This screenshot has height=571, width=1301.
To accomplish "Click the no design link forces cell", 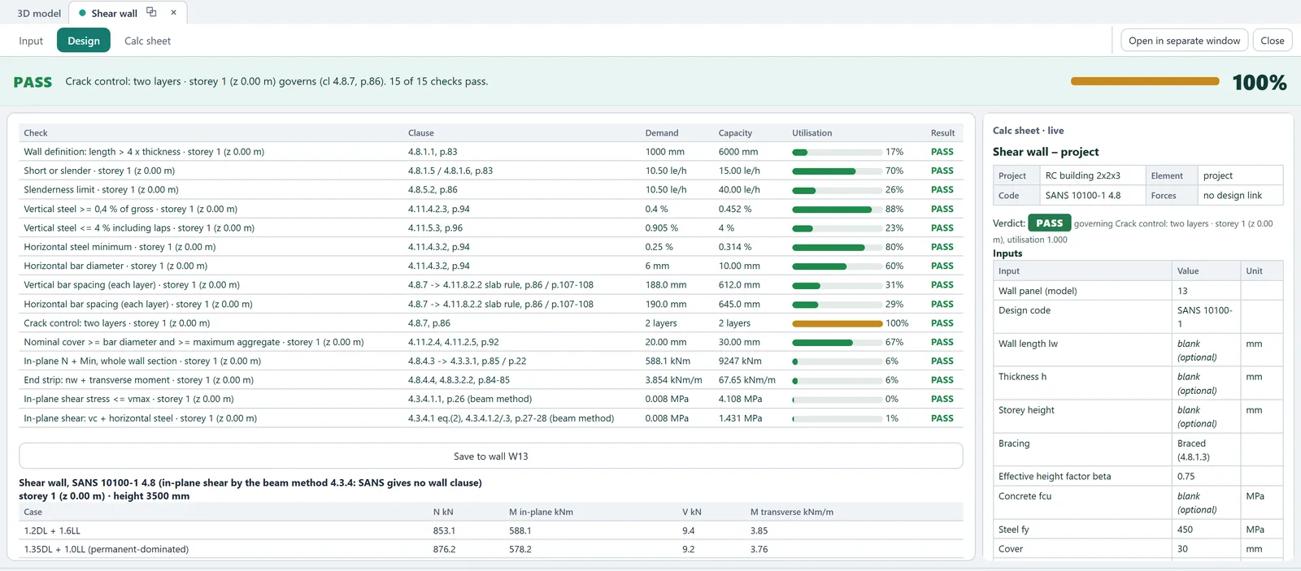I will pyautogui.click(x=1240, y=196).
